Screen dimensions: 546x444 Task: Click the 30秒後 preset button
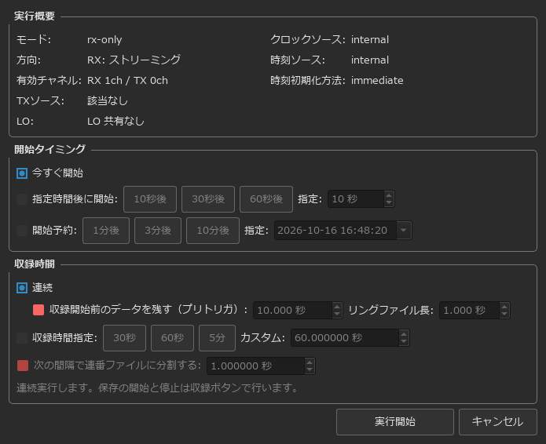point(208,199)
